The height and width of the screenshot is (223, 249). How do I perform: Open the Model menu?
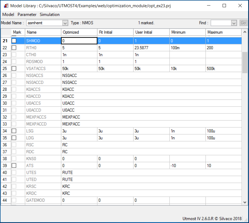(x=8, y=14)
